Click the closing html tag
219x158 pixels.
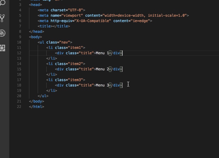(x=36, y=107)
